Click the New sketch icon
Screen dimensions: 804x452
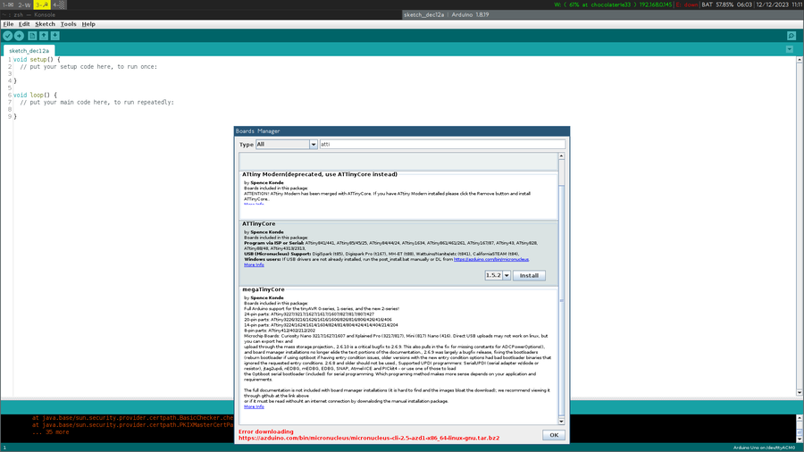coord(32,36)
